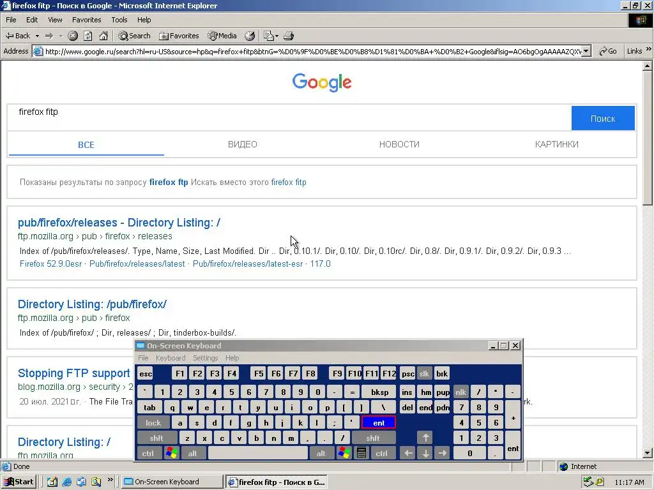Go back with the Back toolbar button
The image size is (654, 490).
click(17, 36)
